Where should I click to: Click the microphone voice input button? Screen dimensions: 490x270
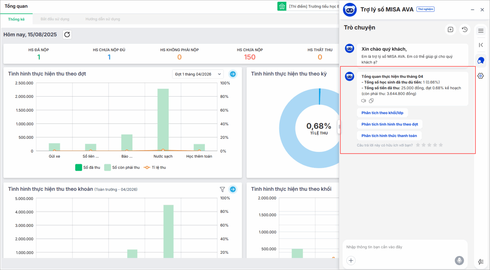[x=459, y=260]
